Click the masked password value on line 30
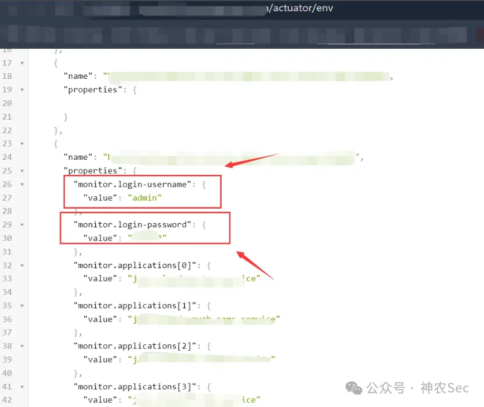484x407 pixels. [x=147, y=238]
